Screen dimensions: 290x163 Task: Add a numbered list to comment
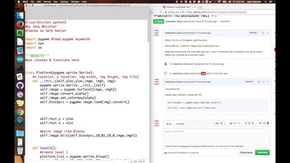tap(249, 123)
